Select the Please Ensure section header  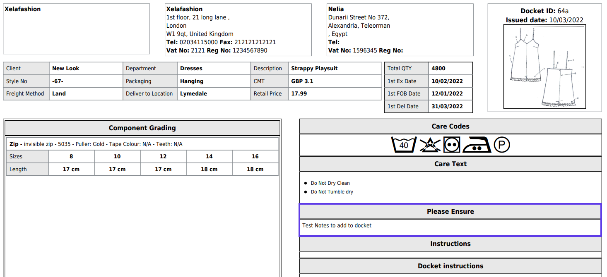pos(450,211)
